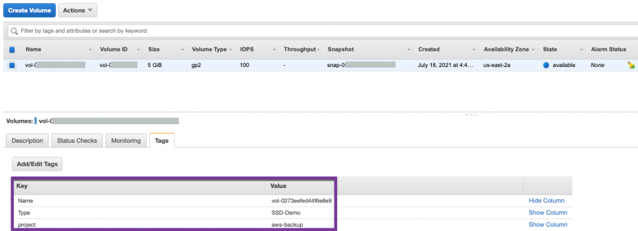Open the Throughput column arrow
Viewport: 638px width, 231px height.
[x=318, y=50]
